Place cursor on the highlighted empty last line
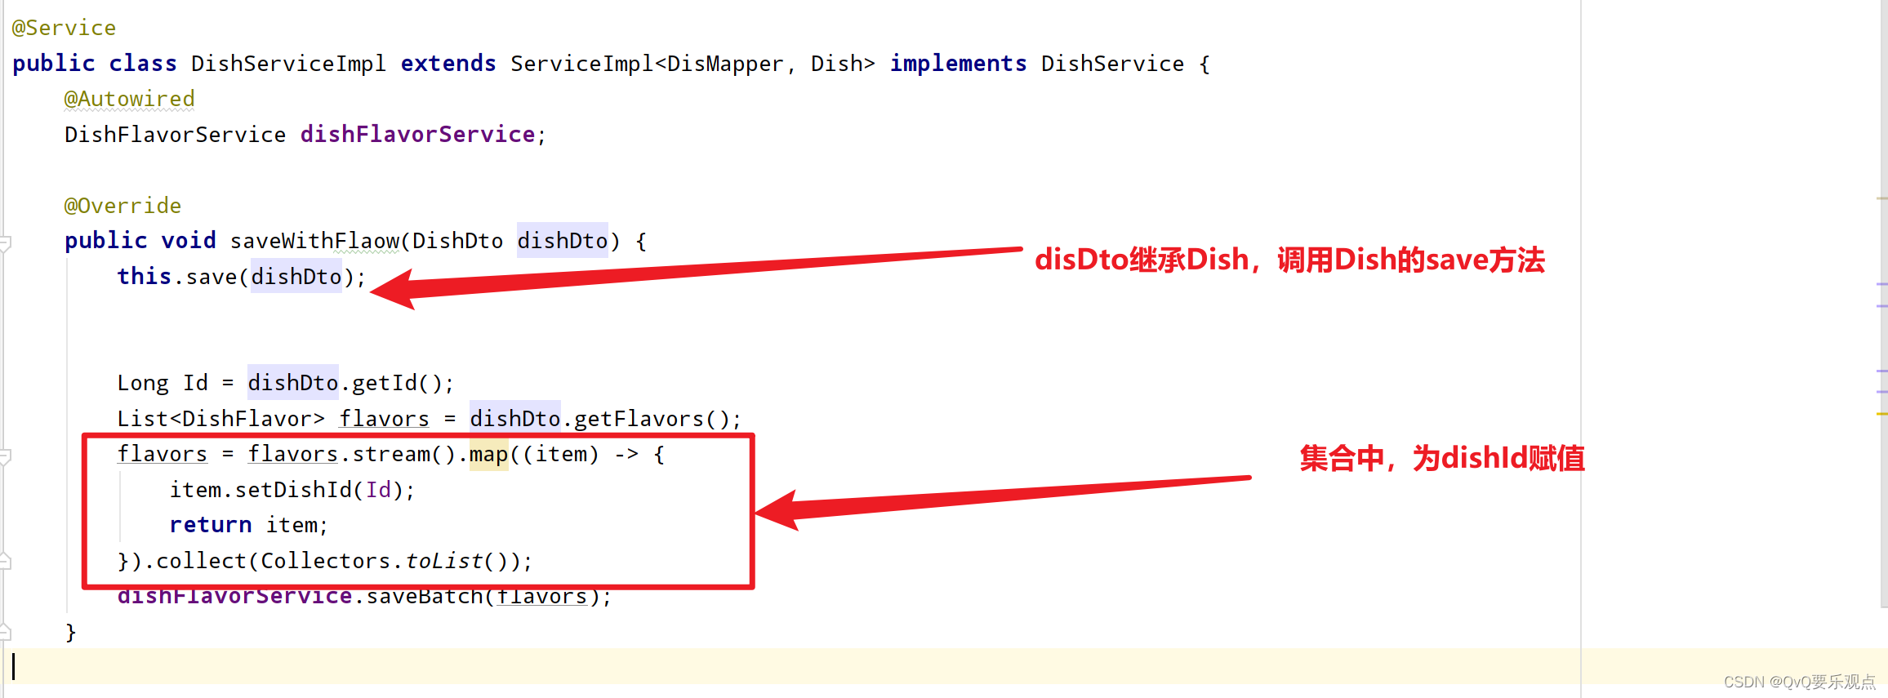This screenshot has height=698, width=1888. (944, 666)
